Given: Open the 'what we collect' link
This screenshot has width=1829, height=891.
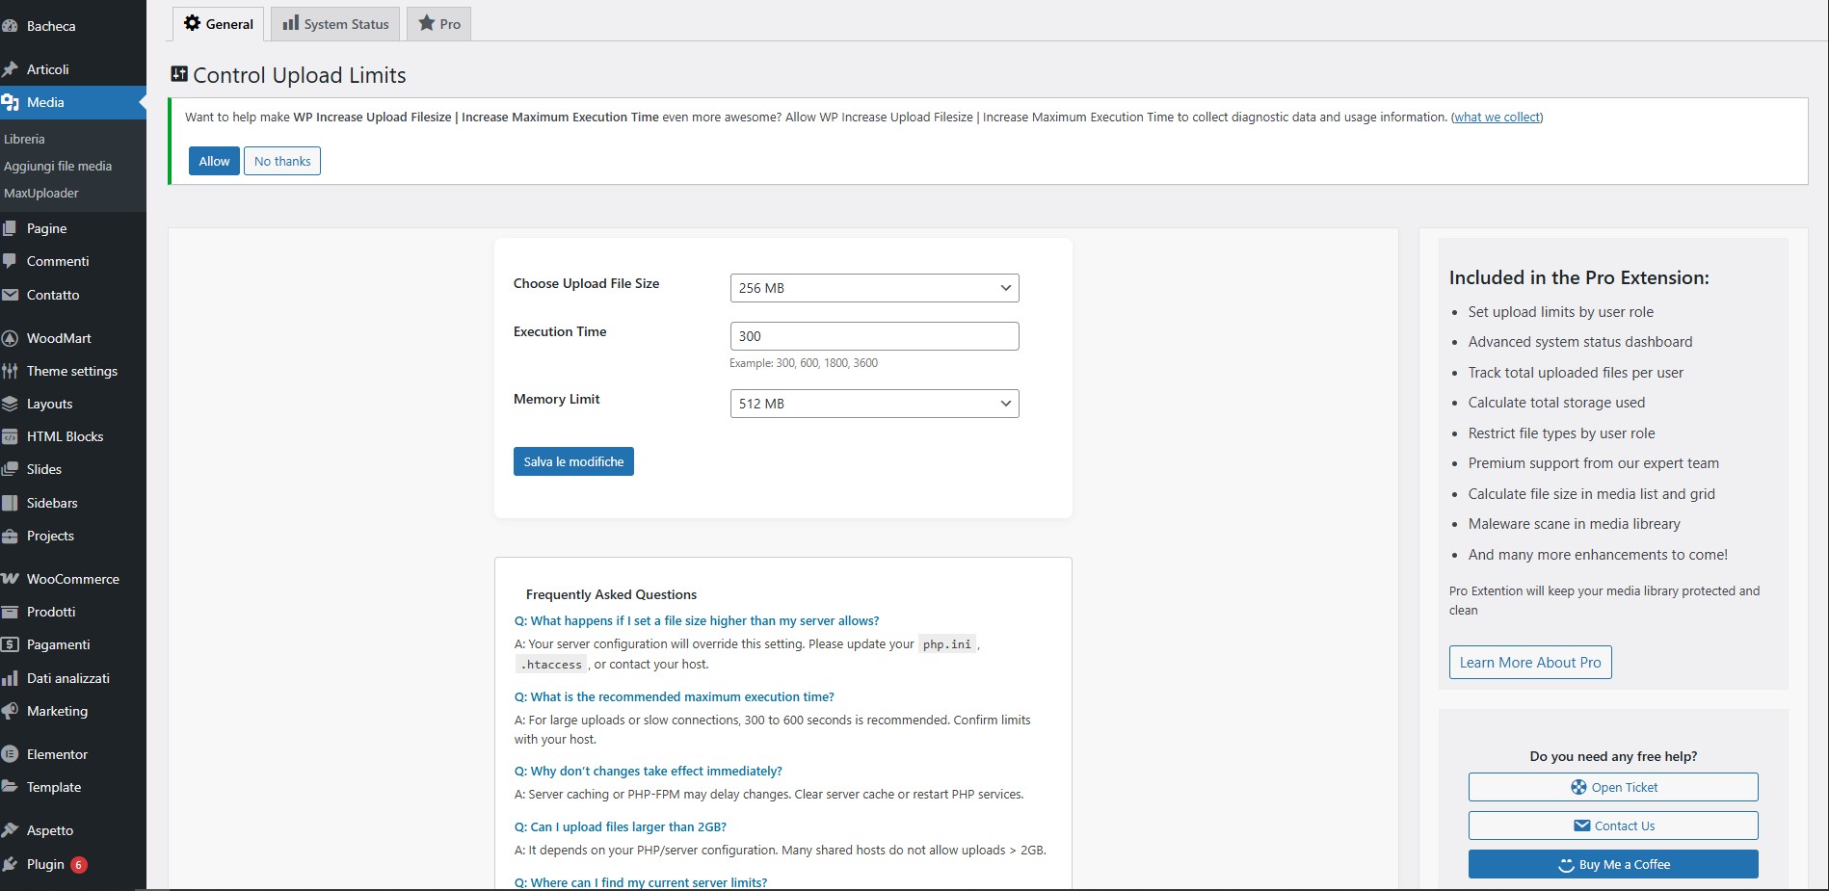Looking at the screenshot, I should [1497, 118].
